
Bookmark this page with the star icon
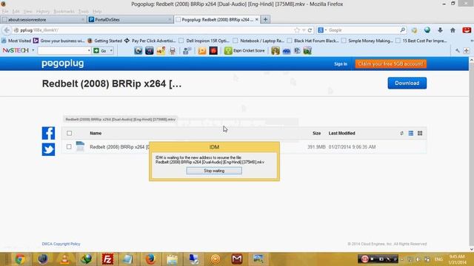(297, 30)
